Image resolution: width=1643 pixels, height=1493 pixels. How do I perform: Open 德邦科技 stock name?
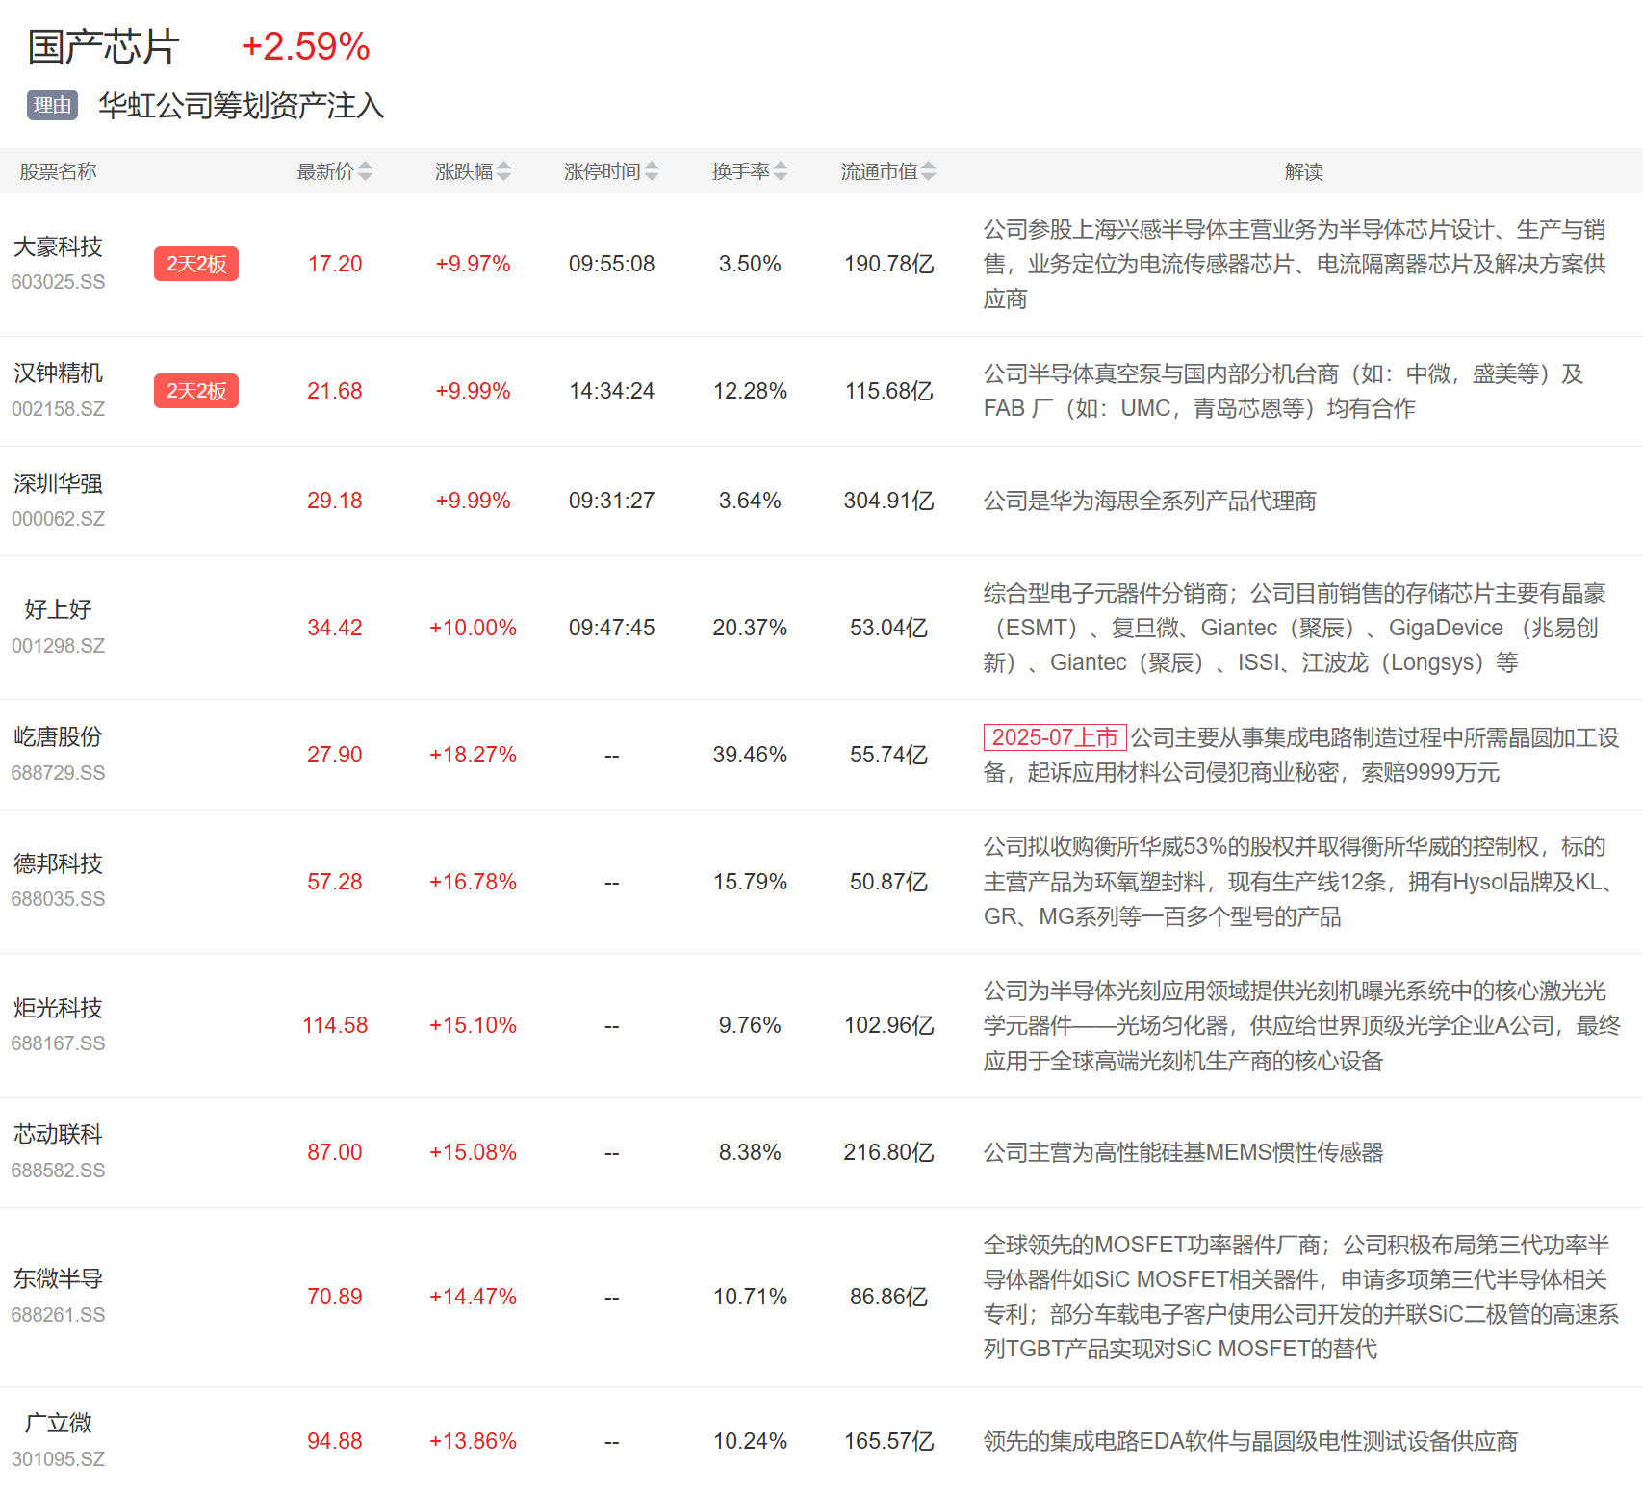tap(58, 863)
